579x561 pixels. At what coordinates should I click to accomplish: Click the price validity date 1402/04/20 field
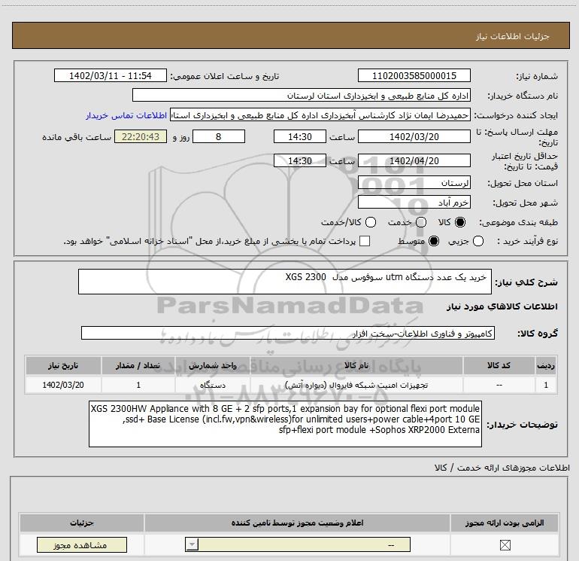(414, 161)
